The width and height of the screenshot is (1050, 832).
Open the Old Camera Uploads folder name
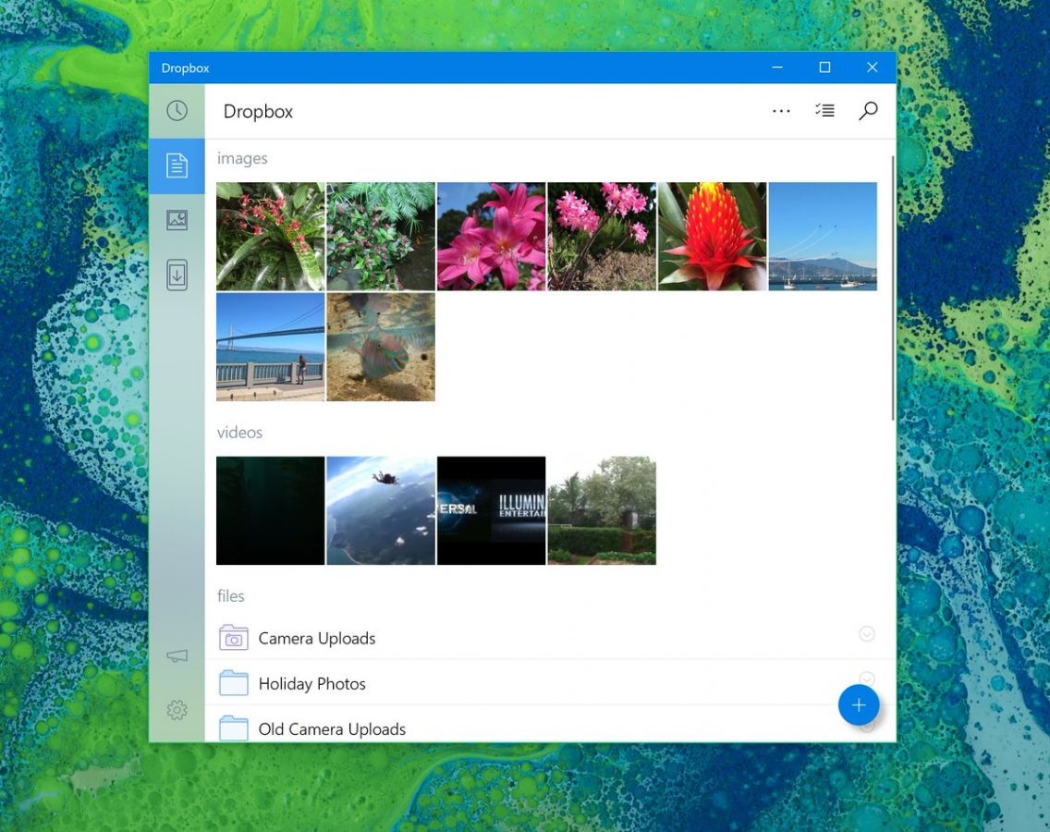332,728
